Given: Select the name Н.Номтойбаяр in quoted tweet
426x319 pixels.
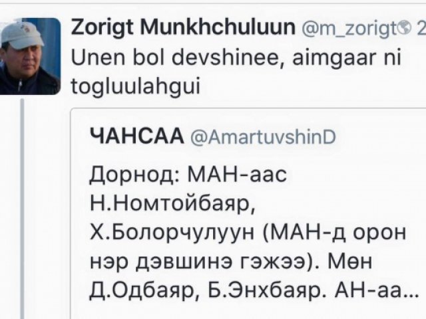Looking at the screenshot, I should pyautogui.click(x=172, y=204).
